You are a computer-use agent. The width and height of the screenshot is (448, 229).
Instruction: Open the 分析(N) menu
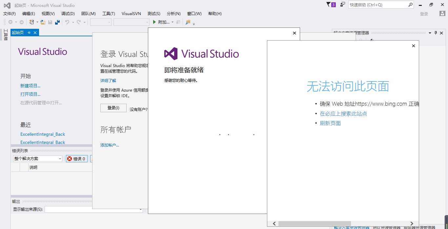(174, 13)
